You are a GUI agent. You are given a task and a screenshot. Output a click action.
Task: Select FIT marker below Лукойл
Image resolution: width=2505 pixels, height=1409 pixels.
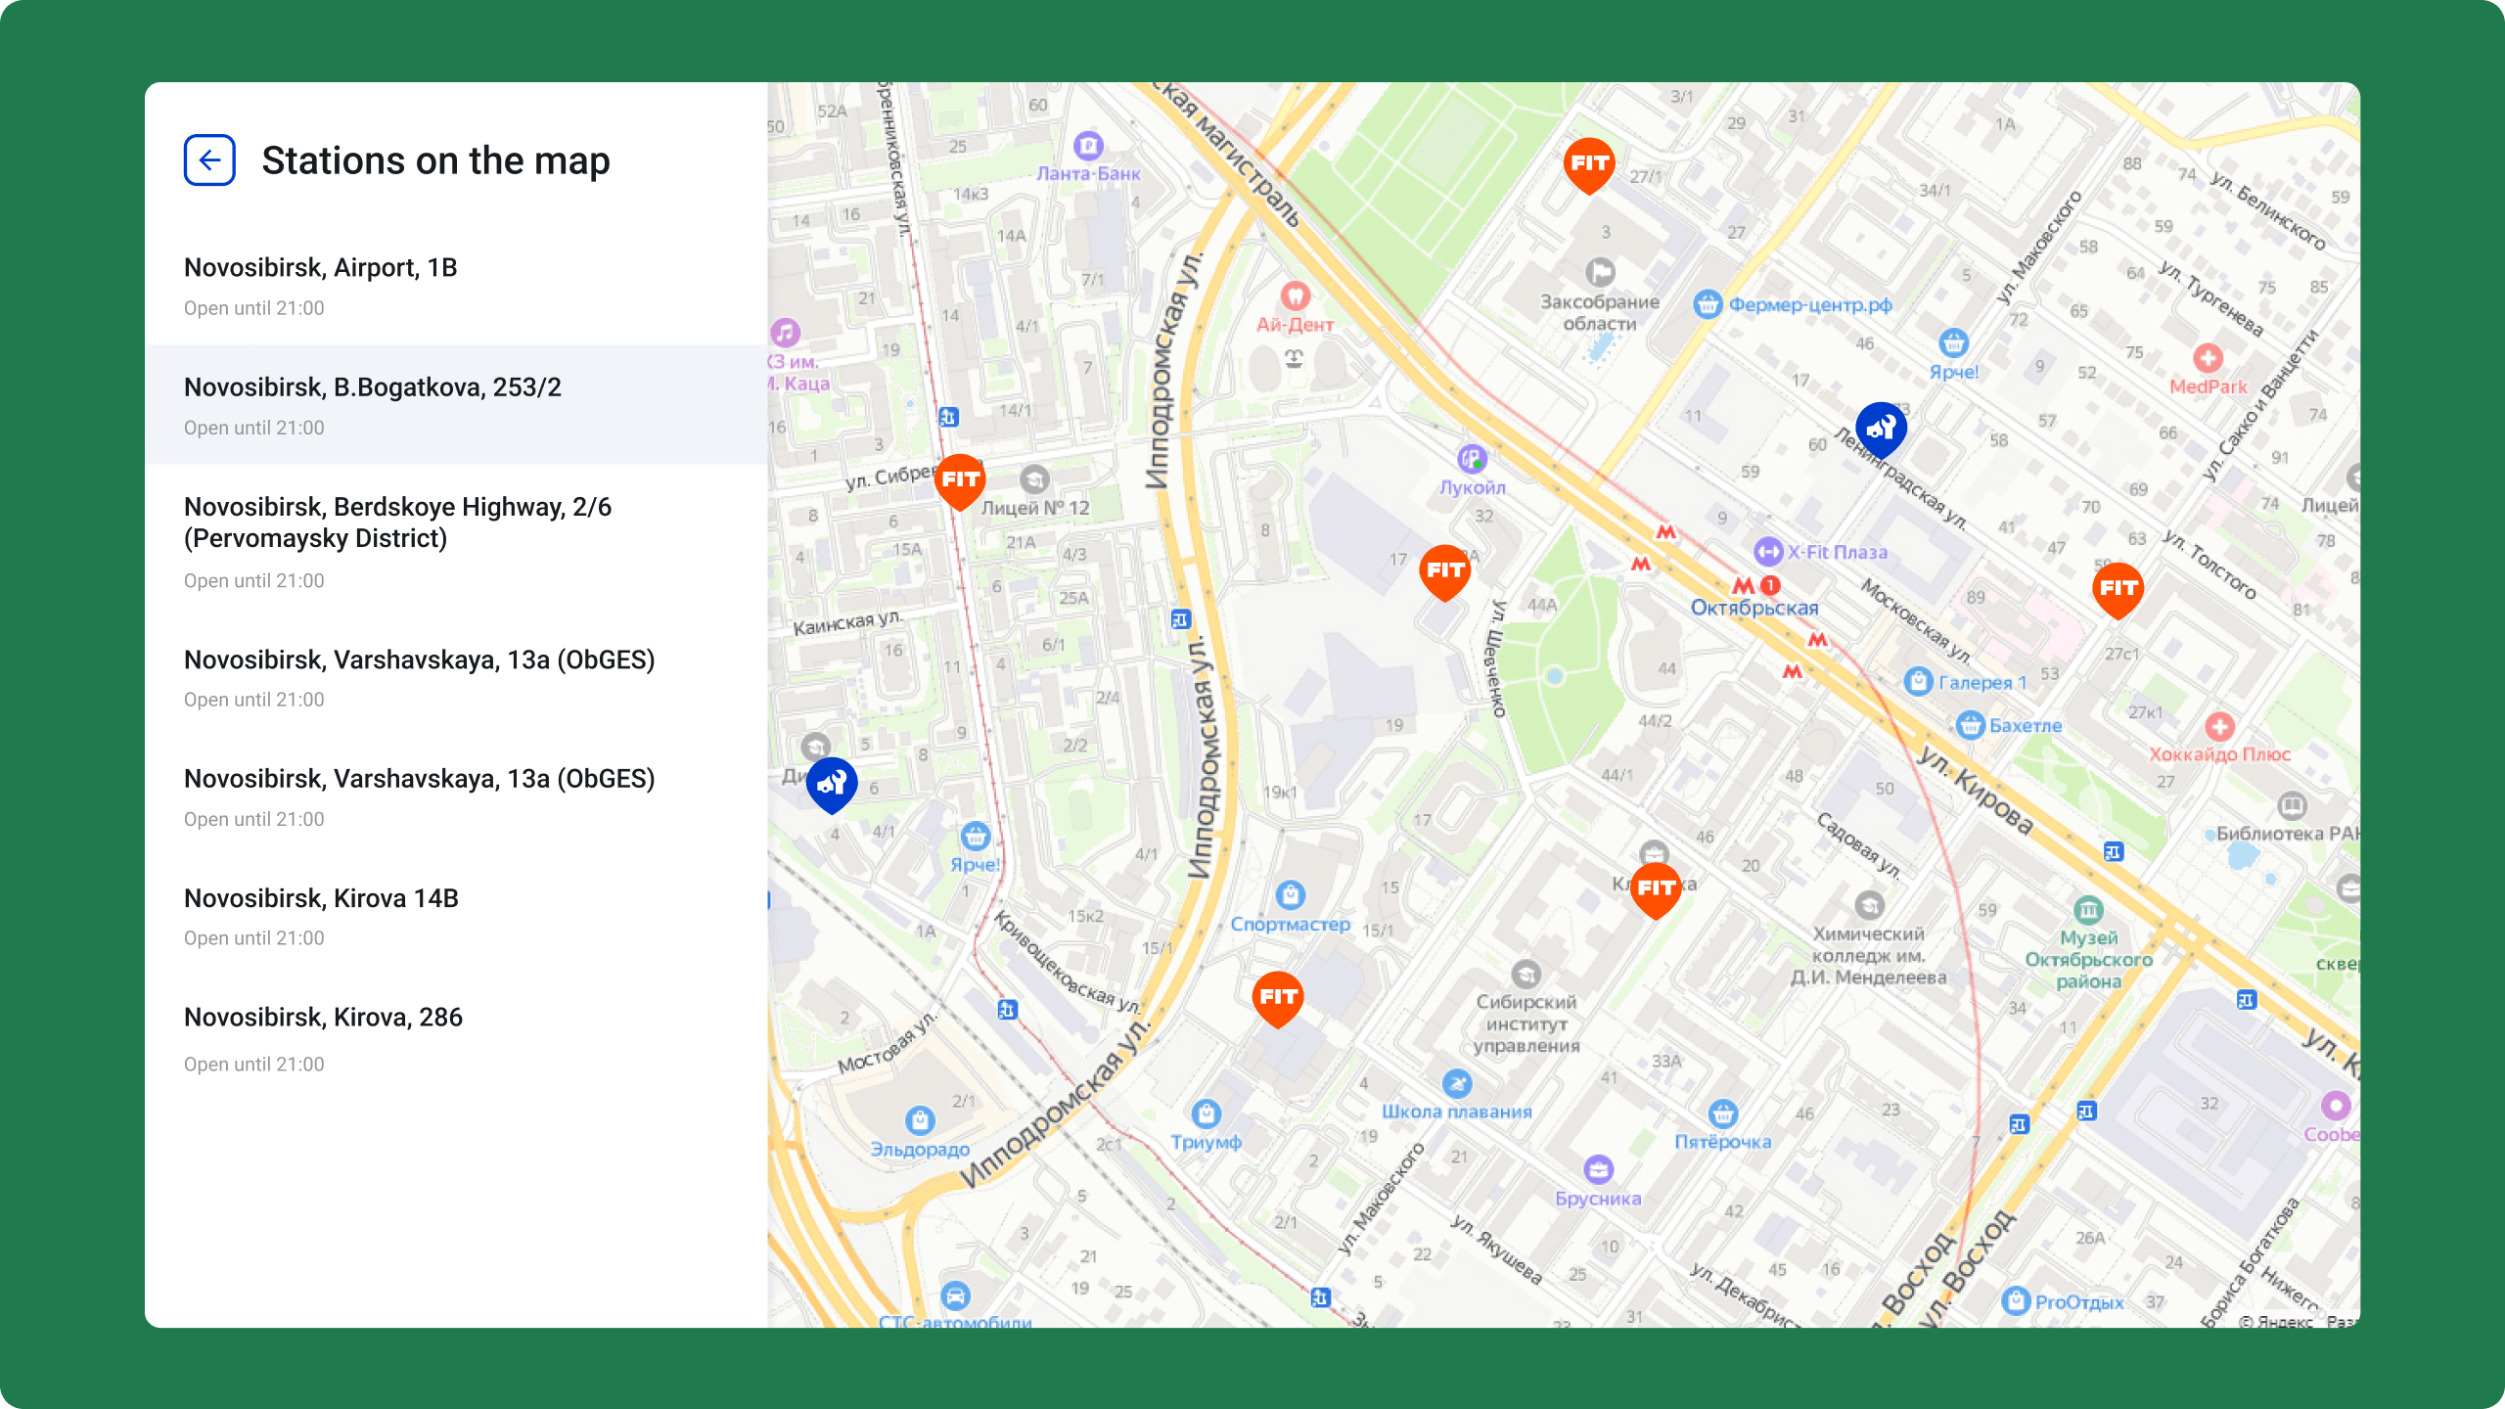click(1445, 572)
